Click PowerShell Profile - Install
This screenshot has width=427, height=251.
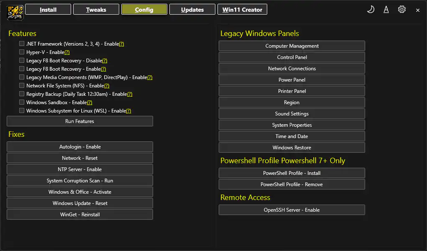[292, 173]
